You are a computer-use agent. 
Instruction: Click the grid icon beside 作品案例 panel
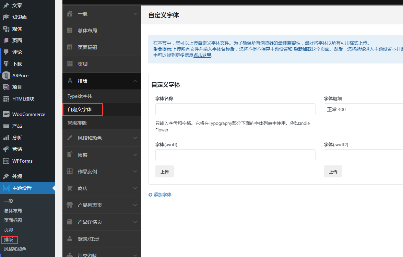[70, 171]
